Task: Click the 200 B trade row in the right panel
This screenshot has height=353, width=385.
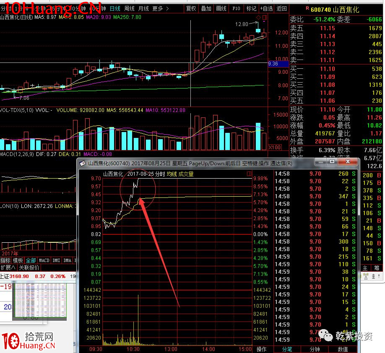Action: [372, 175]
